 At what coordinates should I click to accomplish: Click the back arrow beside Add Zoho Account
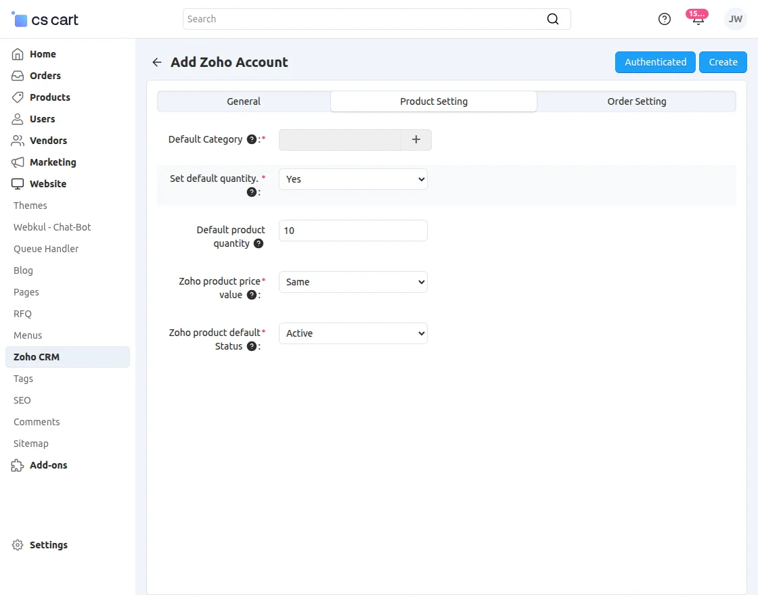pyautogui.click(x=157, y=62)
